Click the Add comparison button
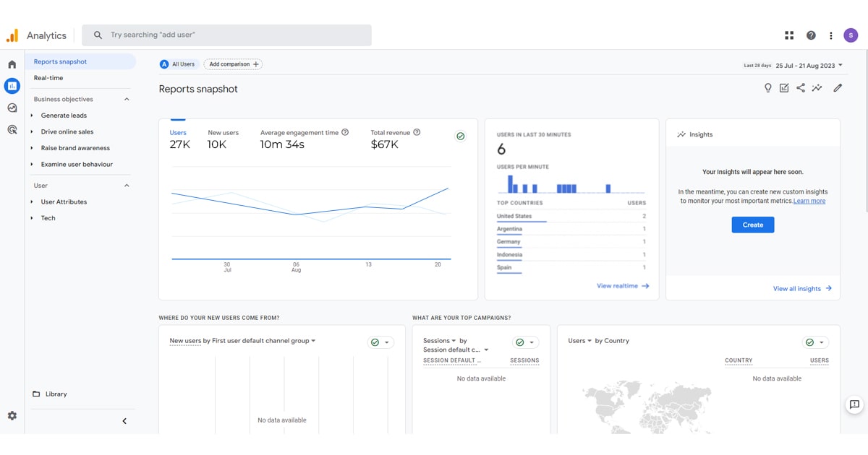Image resolution: width=868 pixels, height=455 pixels. [x=233, y=64]
